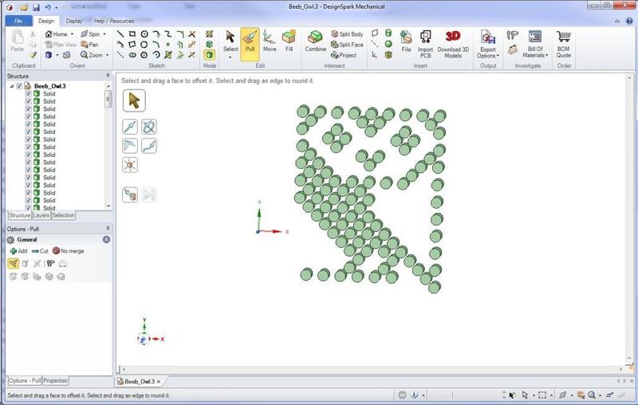The width and height of the screenshot is (638, 405).
Task: Select the Line sketch tool
Action: (x=120, y=33)
